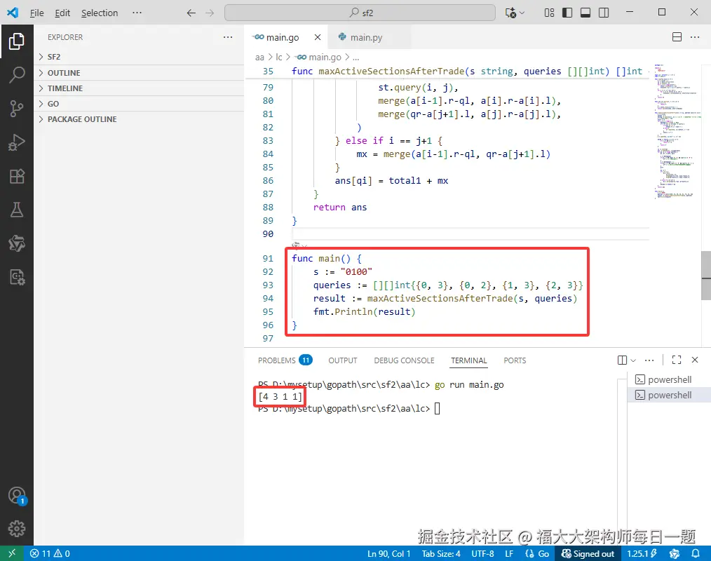Expand the OUTLINE section

[140, 72]
